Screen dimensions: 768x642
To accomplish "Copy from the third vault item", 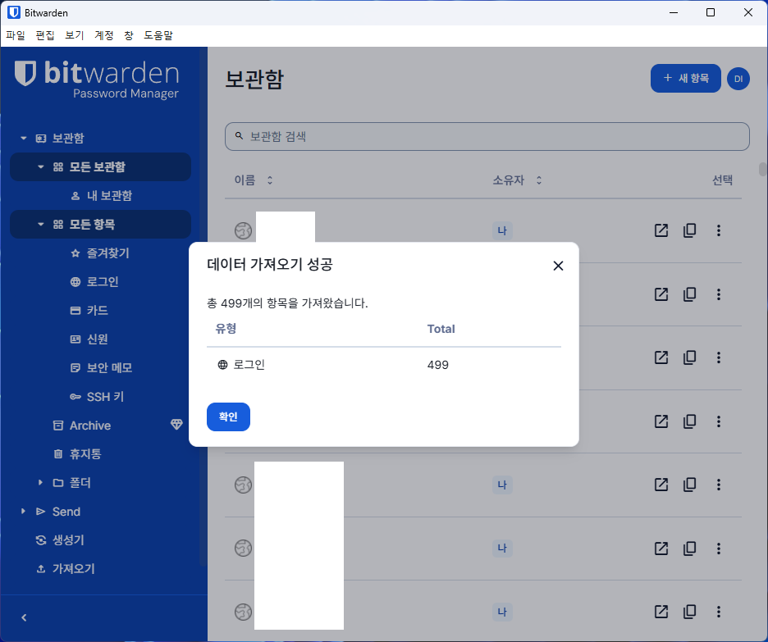I will click(x=689, y=357).
